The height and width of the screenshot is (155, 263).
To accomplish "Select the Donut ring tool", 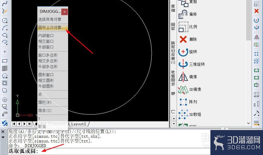I will (x=5, y=100).
